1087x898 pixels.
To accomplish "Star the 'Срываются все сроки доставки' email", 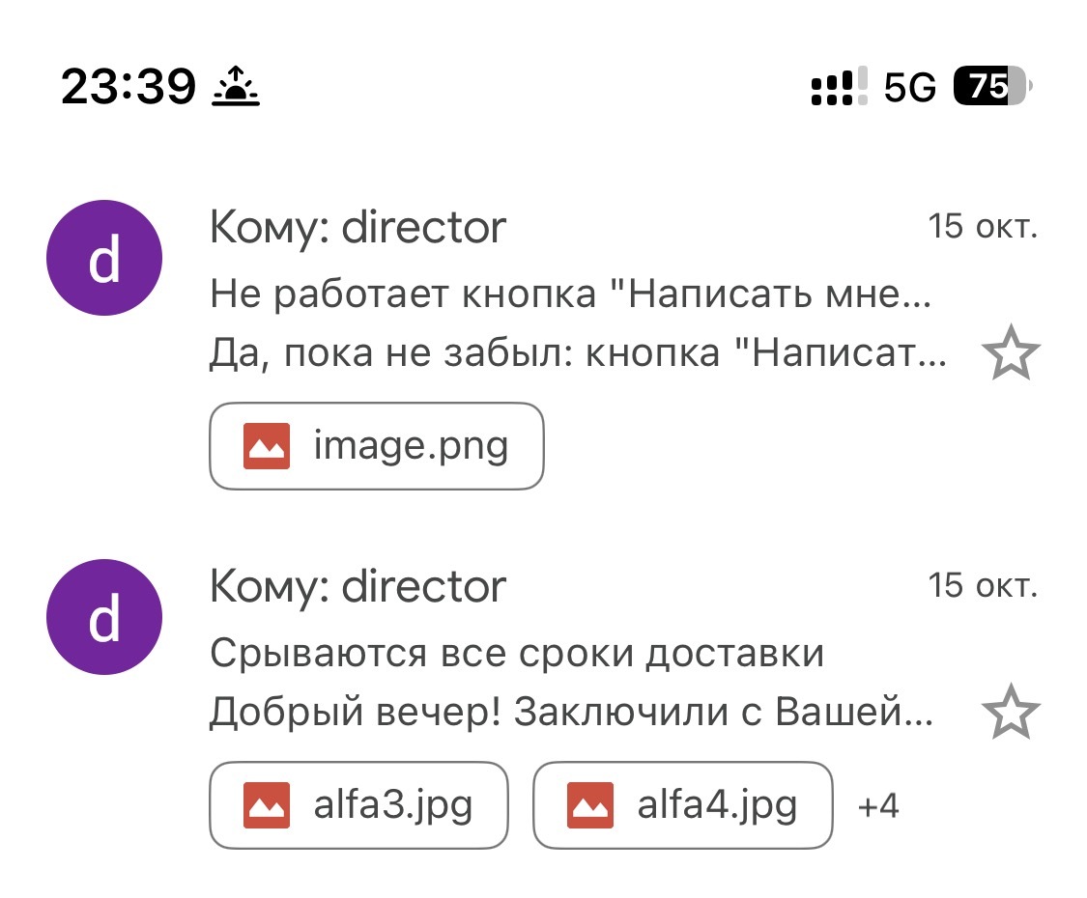I will (x=1010, y=716).
